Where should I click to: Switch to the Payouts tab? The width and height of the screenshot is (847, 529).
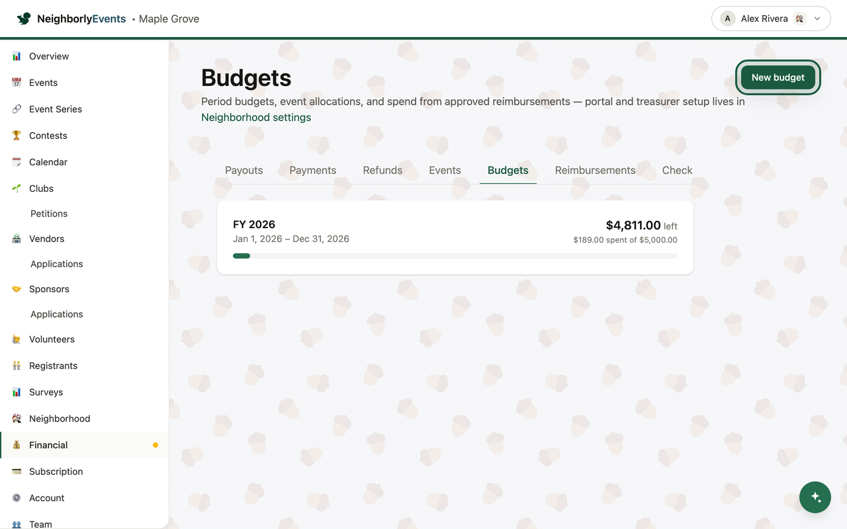(244, 170)
